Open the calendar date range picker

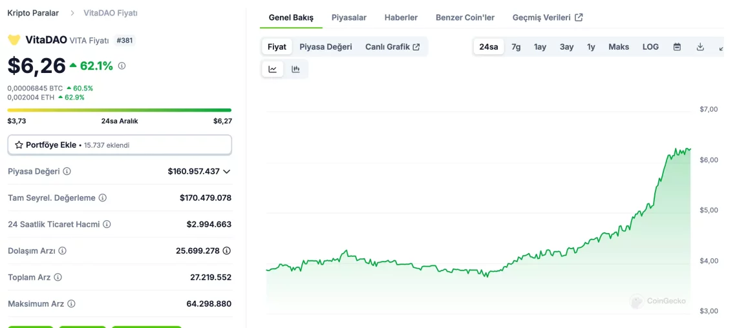pos(677,46)
